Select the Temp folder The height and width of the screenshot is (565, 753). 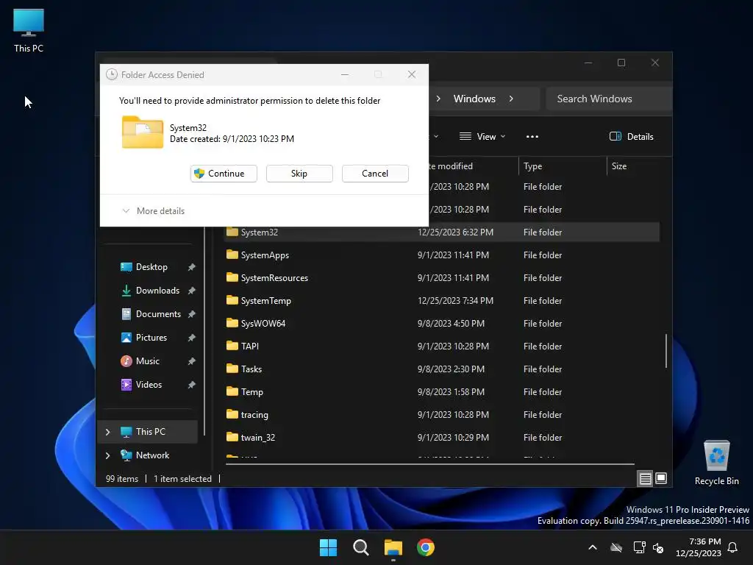244,392
